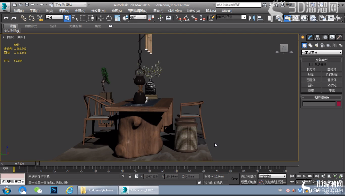Toggle Percent Snap on the main toolbar
The width and height of the screenshot is (345, 196).
point(194,18)
